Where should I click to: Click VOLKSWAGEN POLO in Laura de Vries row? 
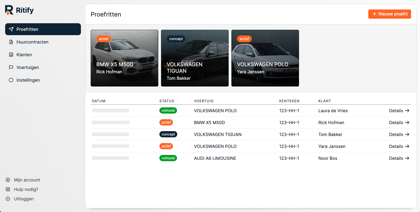click(x=215, y=111)
